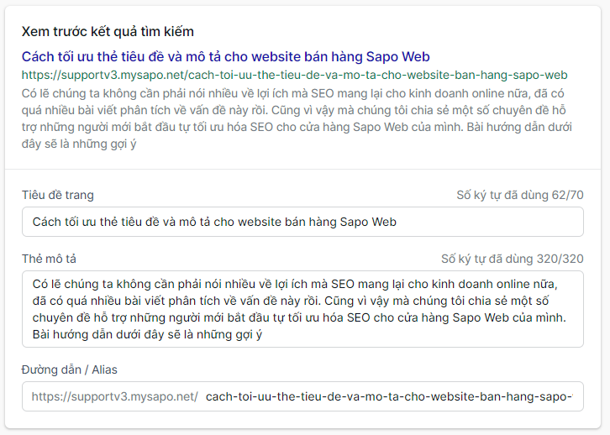610x435 pixels.
Task: Click the 'https://supportv3.mysapo.net/' alias prefix
Action: point(115,396)
